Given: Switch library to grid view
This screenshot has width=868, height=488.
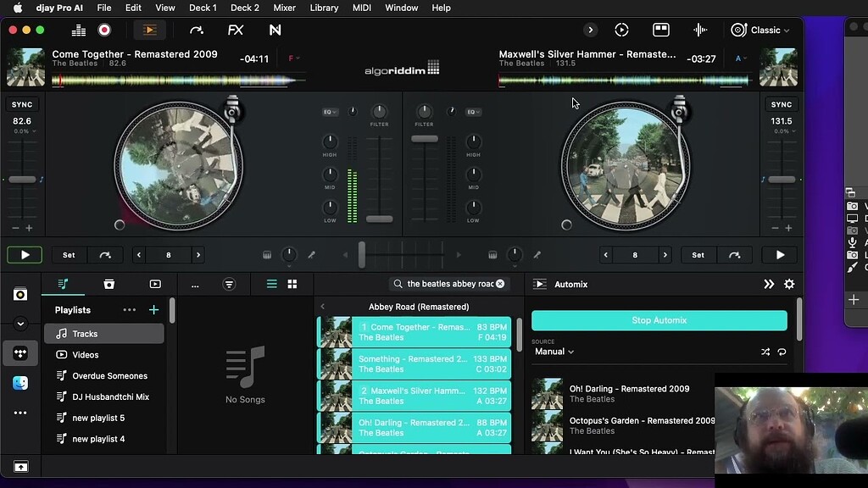Looking at the screenshot, I should point(292,284).
